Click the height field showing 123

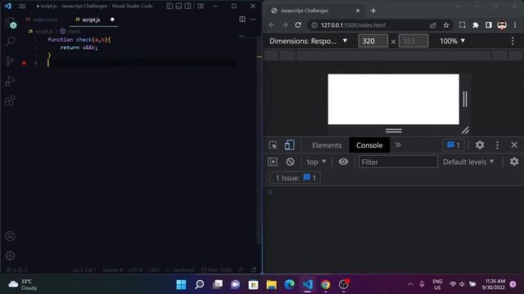413,41
